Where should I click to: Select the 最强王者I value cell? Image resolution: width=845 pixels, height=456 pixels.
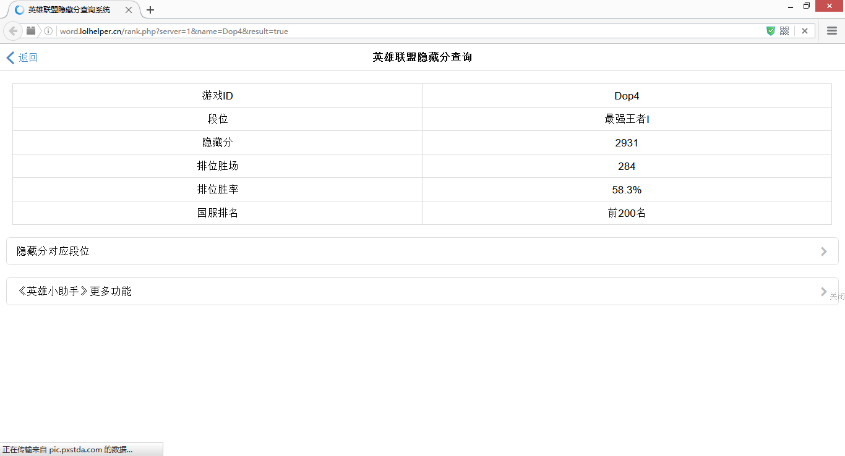pyautogui.click(x=627, y=119)
